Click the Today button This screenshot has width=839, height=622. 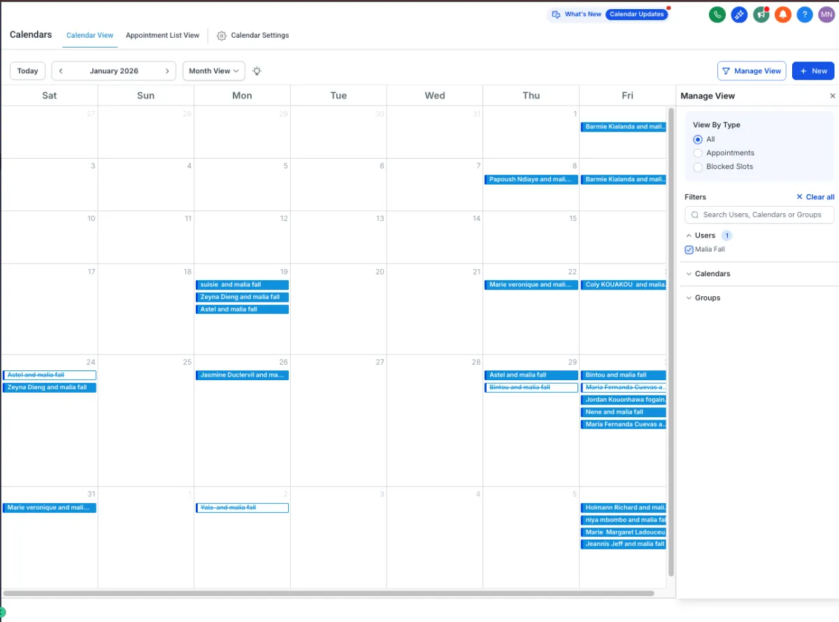click(28, 71)
